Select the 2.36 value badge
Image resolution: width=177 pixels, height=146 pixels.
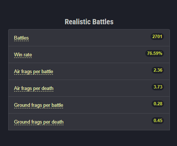coord(158,70)
